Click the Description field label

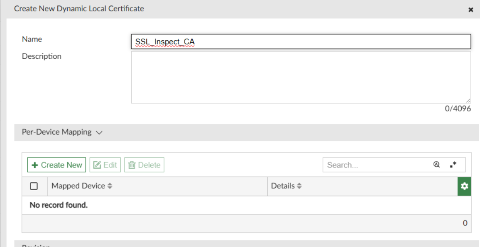[42, 56]
